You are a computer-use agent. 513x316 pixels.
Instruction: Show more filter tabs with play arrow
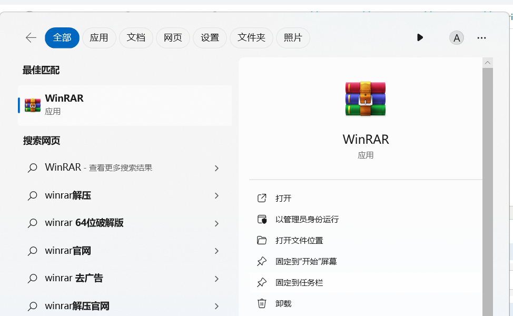420,37
